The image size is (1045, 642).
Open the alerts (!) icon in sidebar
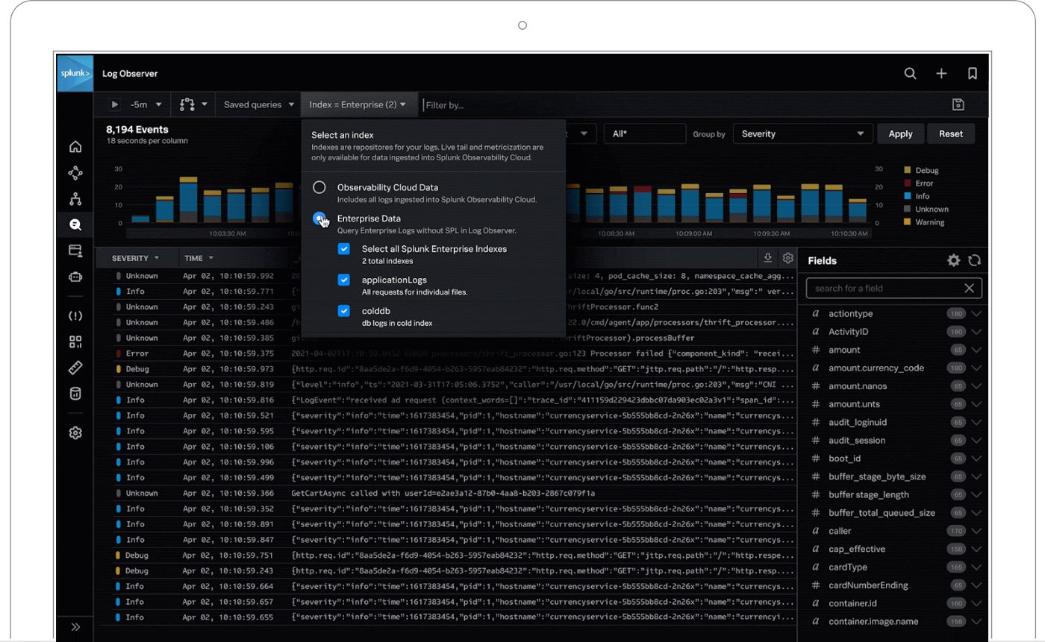(x=75, y=315)
